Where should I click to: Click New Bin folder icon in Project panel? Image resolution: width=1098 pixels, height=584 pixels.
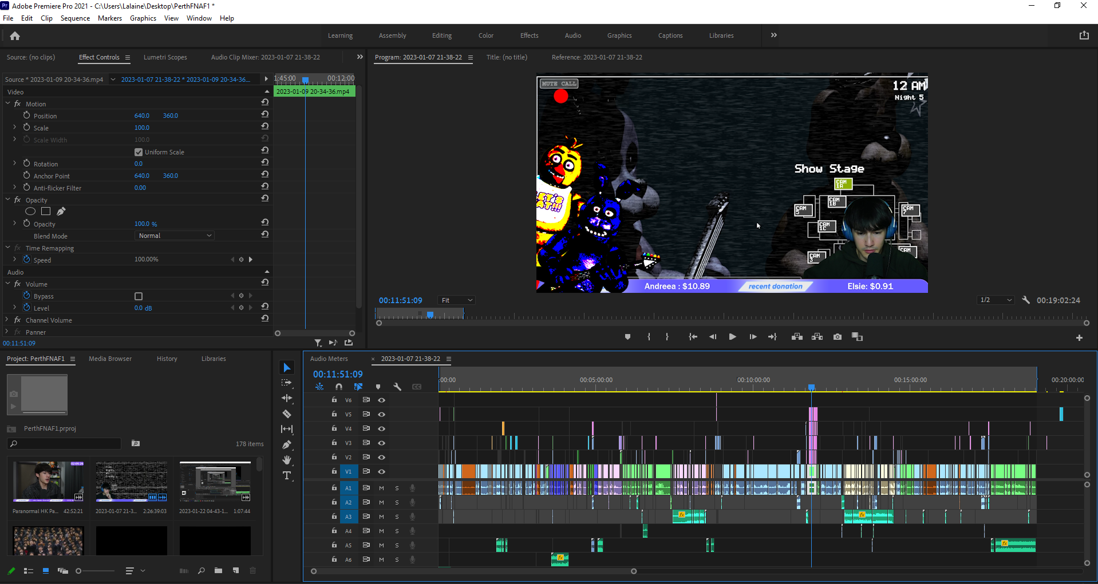click(x=218, y=570)
